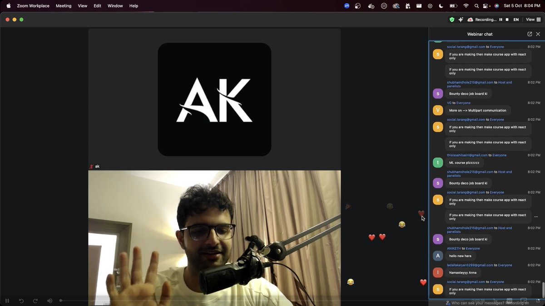Click the VG sender name link
545x306 pixels.
tap(449, 103)
